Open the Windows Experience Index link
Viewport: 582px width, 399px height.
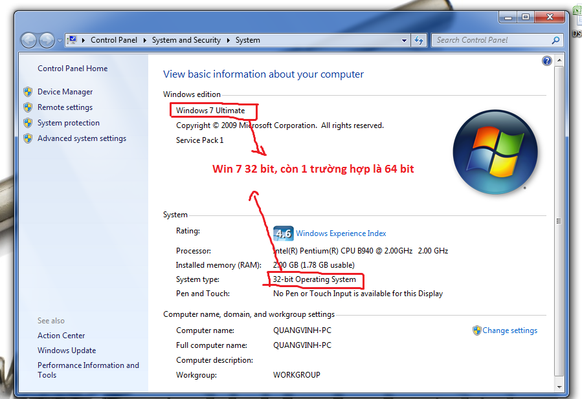click(341, 233)
